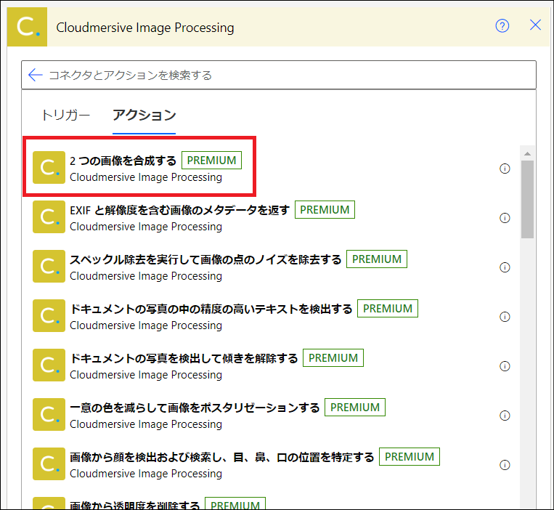The width and height of the screenshot is (554, 510).
Task: Click the PREMIUM badge on 傾きを解除する action
Action: tap(333, 358)
